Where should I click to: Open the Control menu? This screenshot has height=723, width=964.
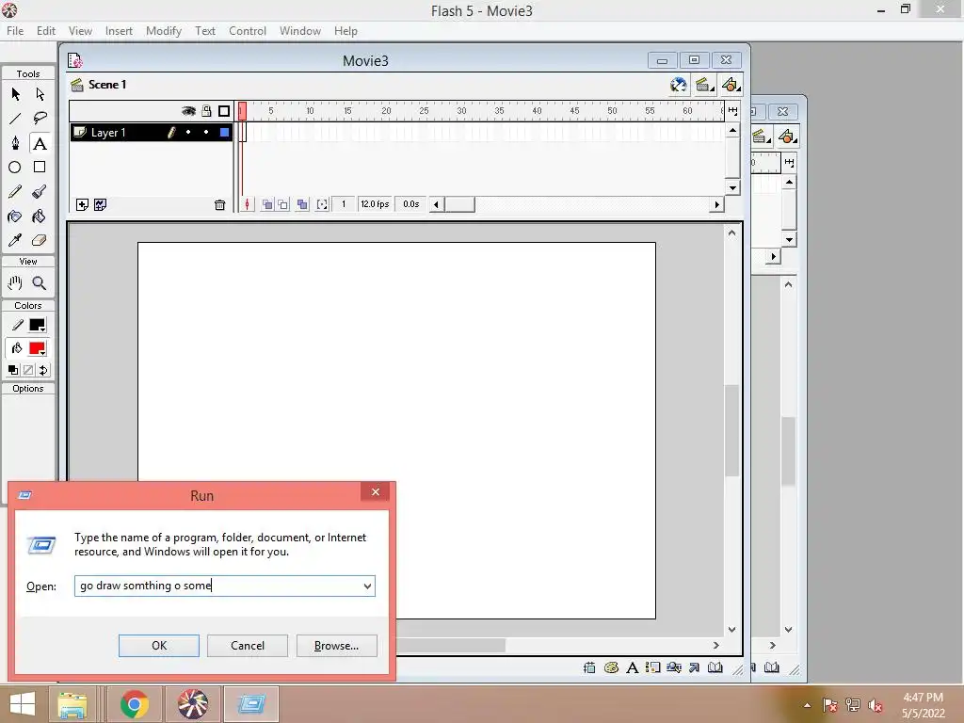[x=248, y=31]
